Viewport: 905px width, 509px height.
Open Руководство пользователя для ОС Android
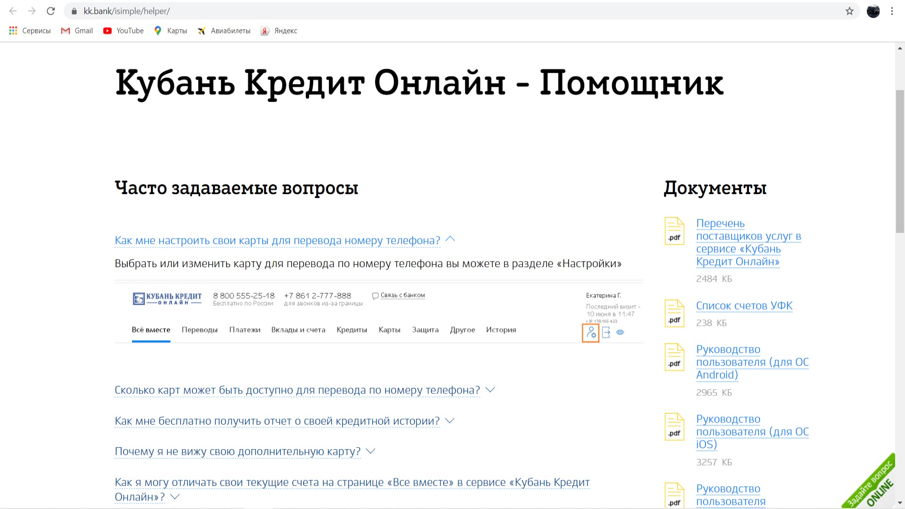click(x=752, y=362)
